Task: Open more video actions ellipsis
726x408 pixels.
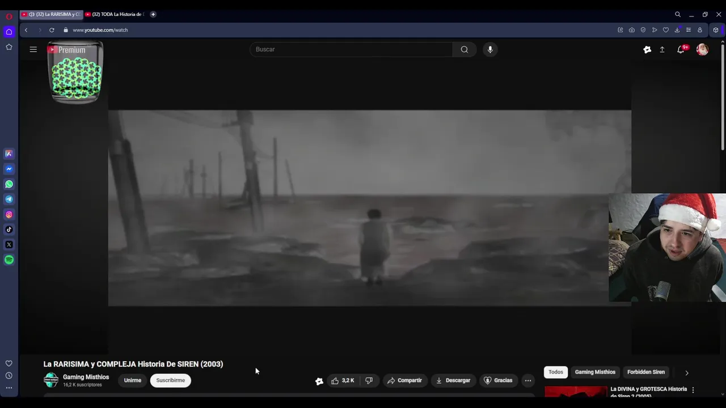Action: pos(528,380)
